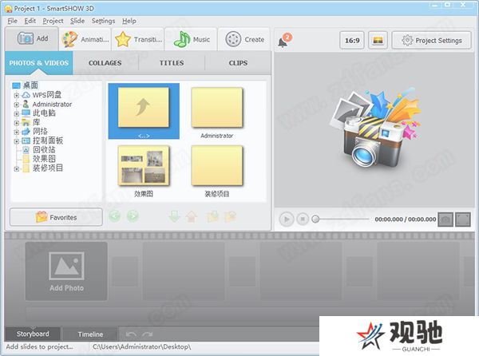The image size is (479, 356).
Task: Select 回收站 in folder tree
Action: click(x=44, y=149)
